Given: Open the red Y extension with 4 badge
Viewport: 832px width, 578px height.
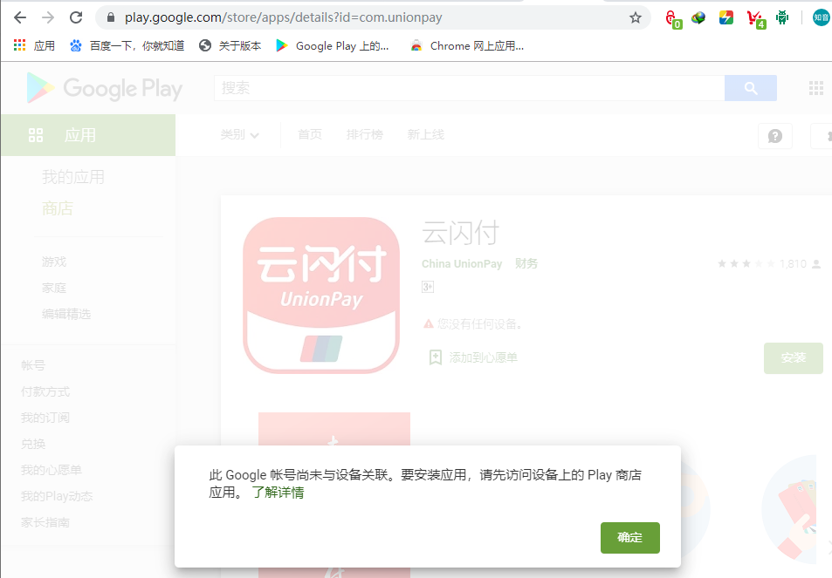Looking at the screenshot, I should click(755, 19).
